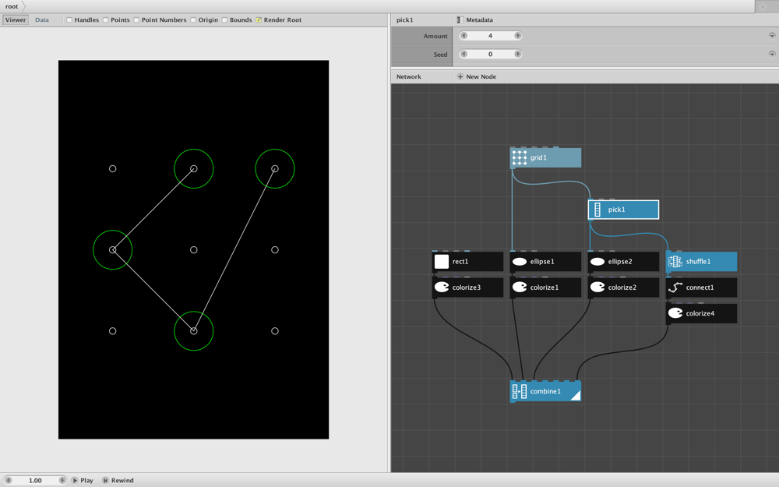Click the rendered flag on combine1 node

pos(576,396)
